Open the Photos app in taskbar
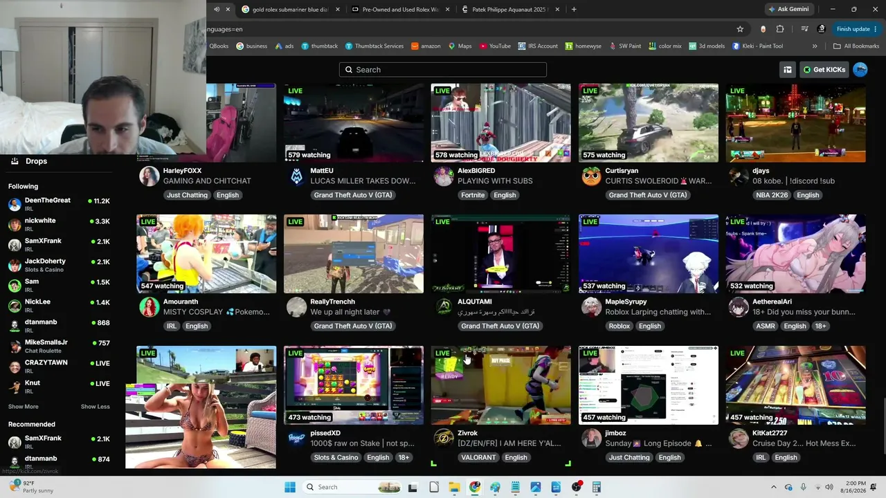The width and height of the screenshot is (886, 498). [536, 487]
